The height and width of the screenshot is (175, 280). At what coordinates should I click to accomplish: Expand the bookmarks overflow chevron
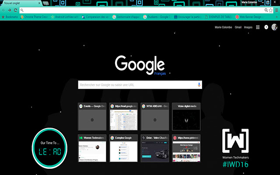[x=276, y=17]
